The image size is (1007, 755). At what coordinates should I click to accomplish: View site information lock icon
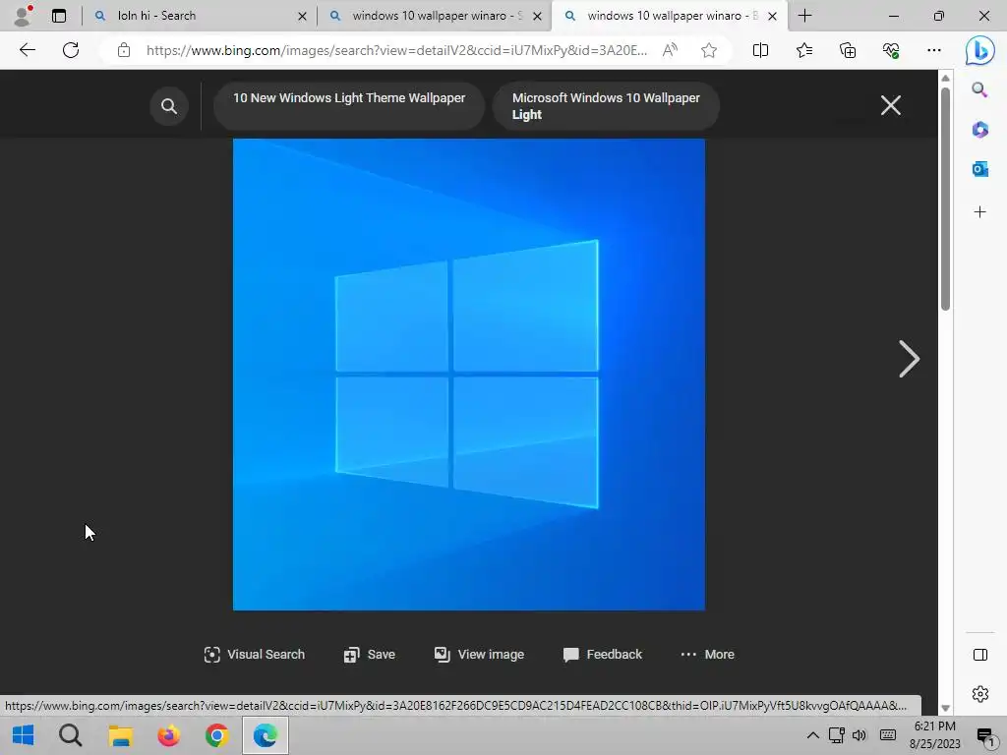(x=124, y=50)
